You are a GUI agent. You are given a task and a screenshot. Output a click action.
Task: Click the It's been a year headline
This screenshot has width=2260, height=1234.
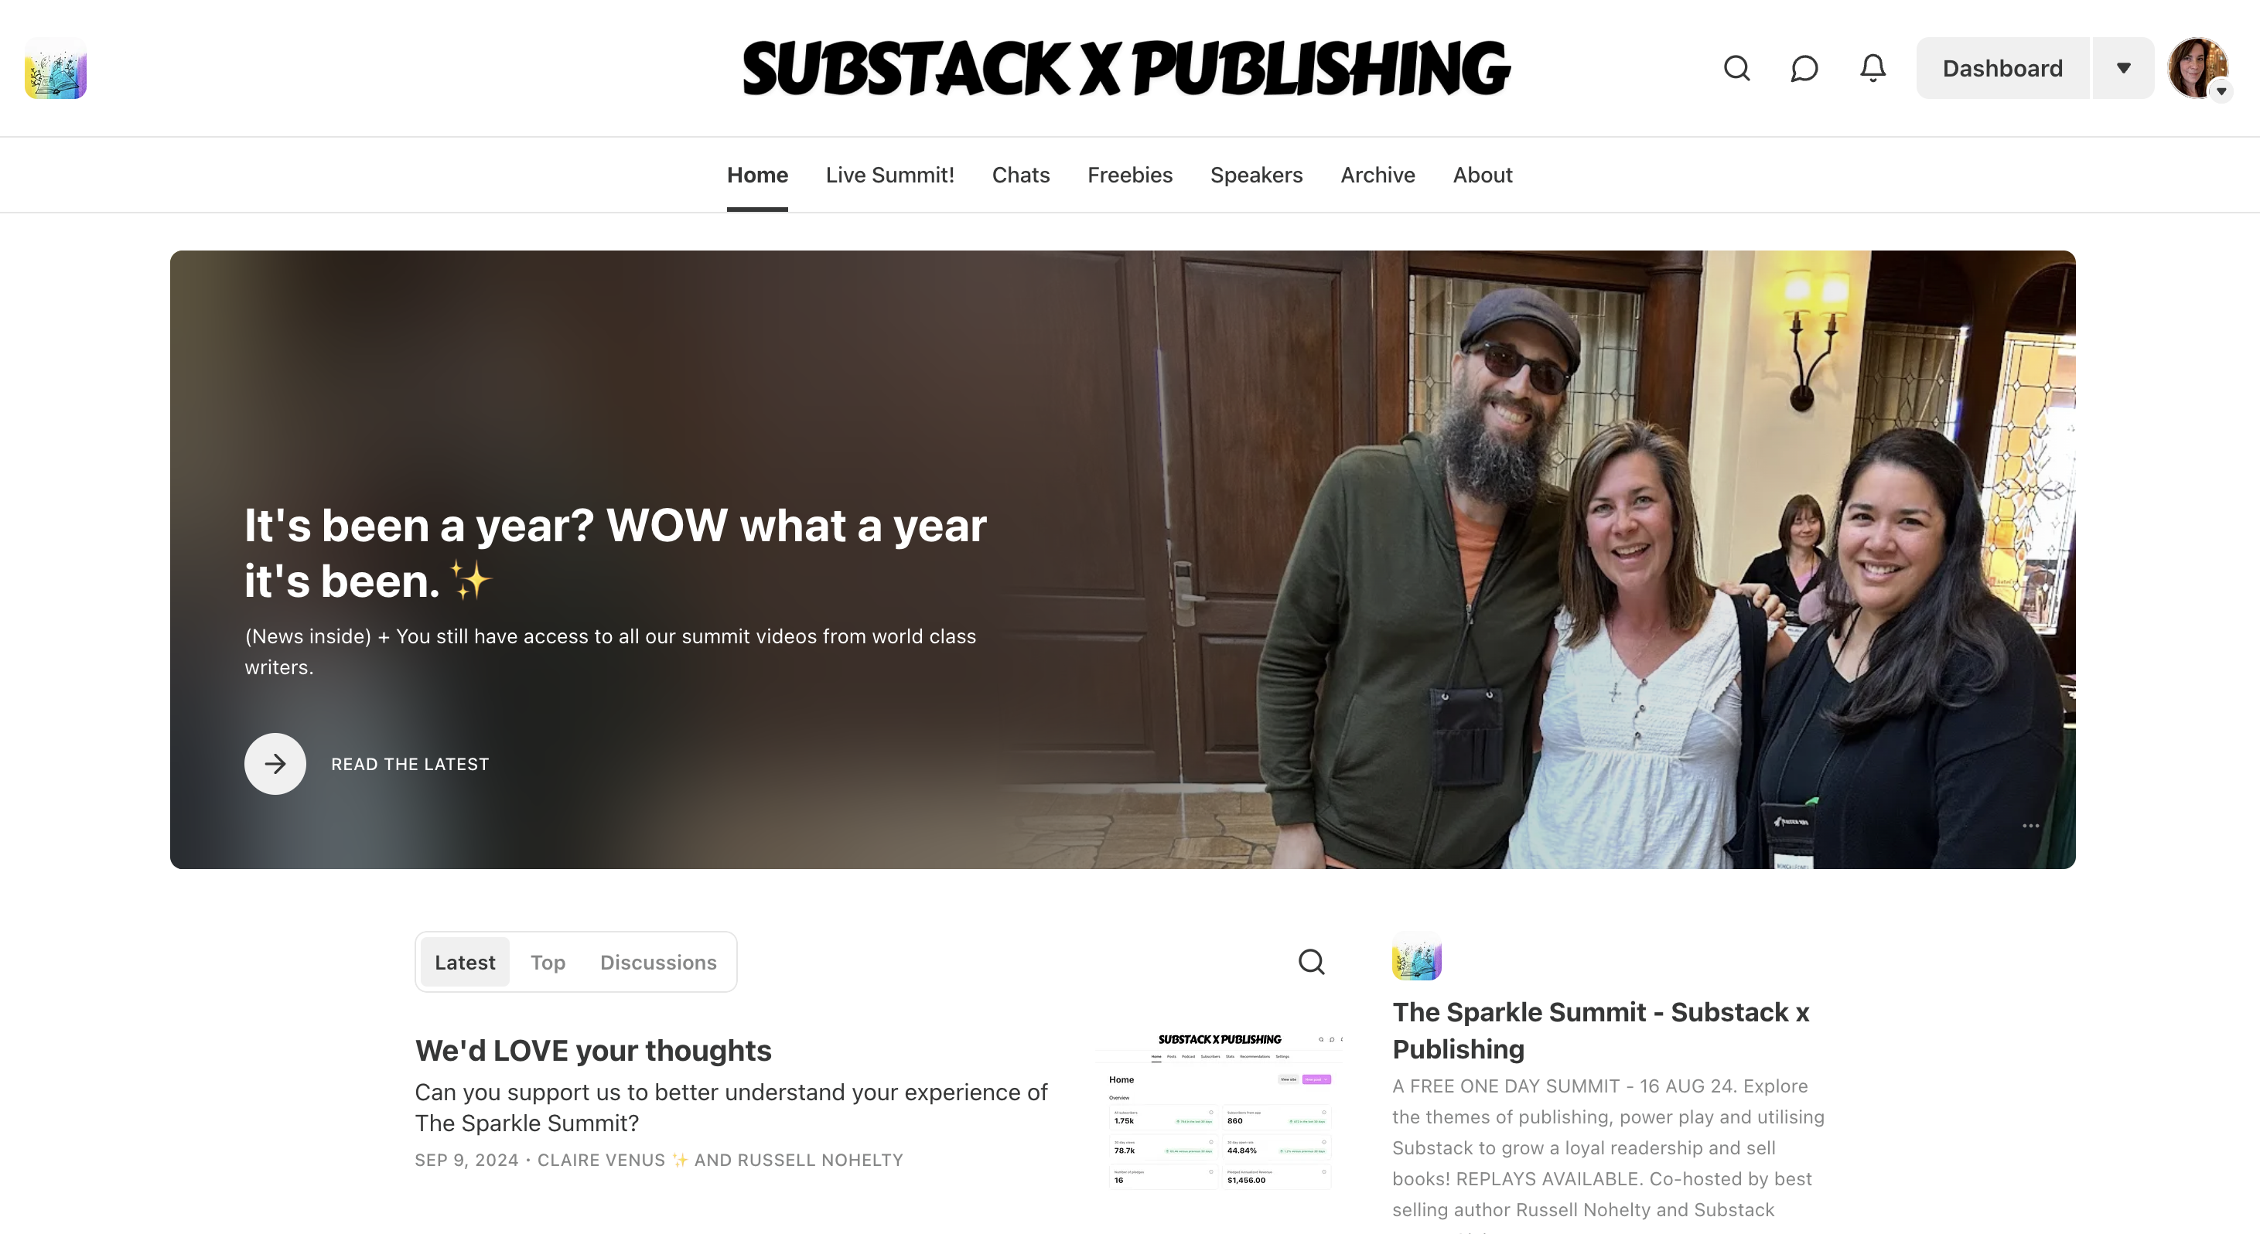point(615,553)
